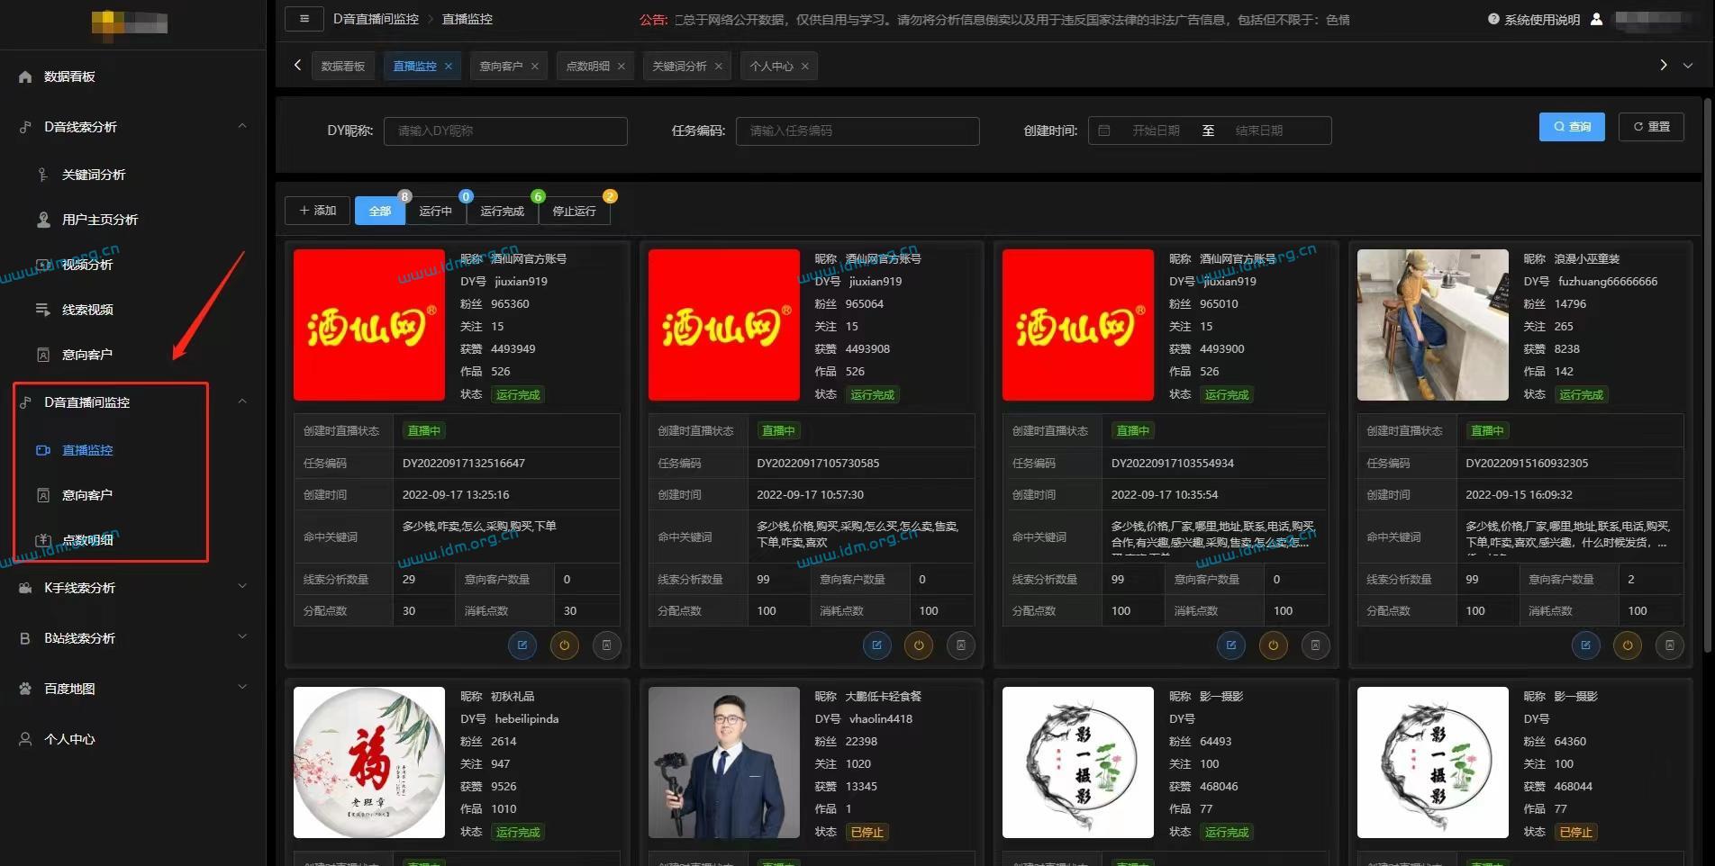Toggle the sidebar collapse hamburger button
1715x866 pixels.
304,19
